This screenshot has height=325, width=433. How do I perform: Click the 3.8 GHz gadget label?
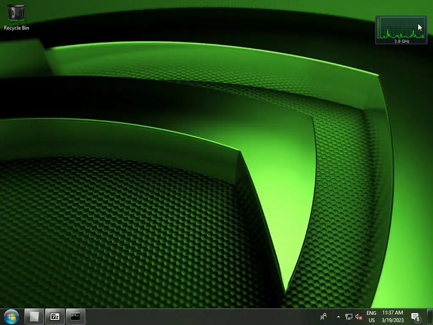[402, 41]
